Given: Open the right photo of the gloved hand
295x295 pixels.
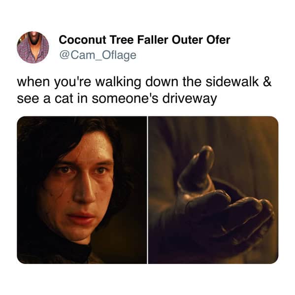Looking at the screenshot, I should tap(213, 190).
